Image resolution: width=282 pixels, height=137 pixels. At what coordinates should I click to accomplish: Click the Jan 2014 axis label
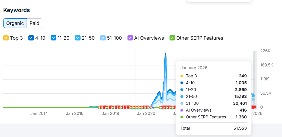click(x=39, y=113)
